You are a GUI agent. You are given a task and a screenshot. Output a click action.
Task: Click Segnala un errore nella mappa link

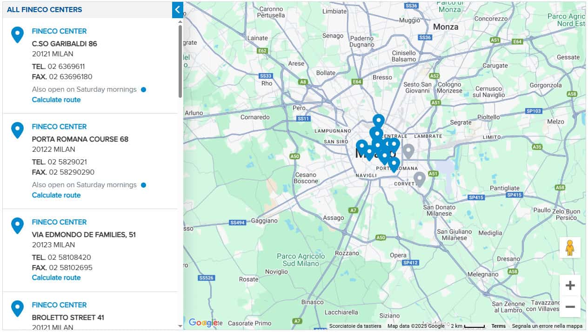click(547, 326)
